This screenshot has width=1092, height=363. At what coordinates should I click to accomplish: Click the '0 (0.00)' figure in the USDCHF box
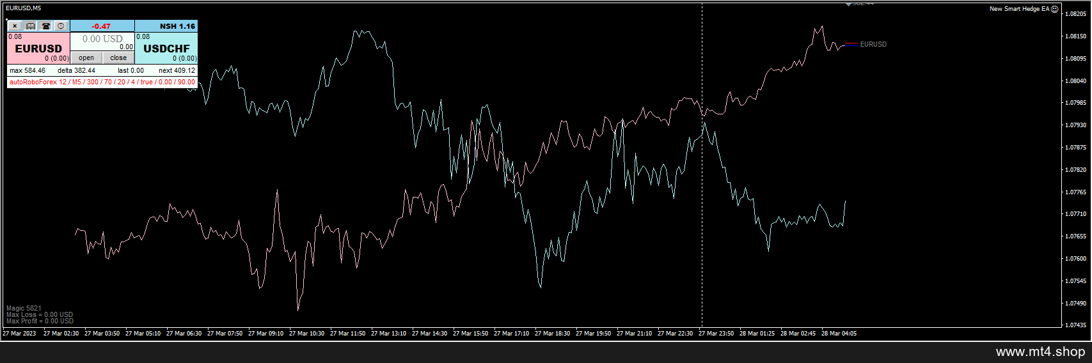[x=185, y=58]
